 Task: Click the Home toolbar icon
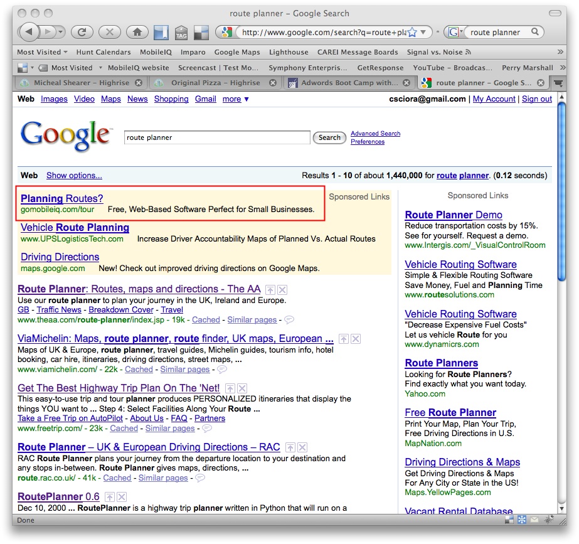137,32
